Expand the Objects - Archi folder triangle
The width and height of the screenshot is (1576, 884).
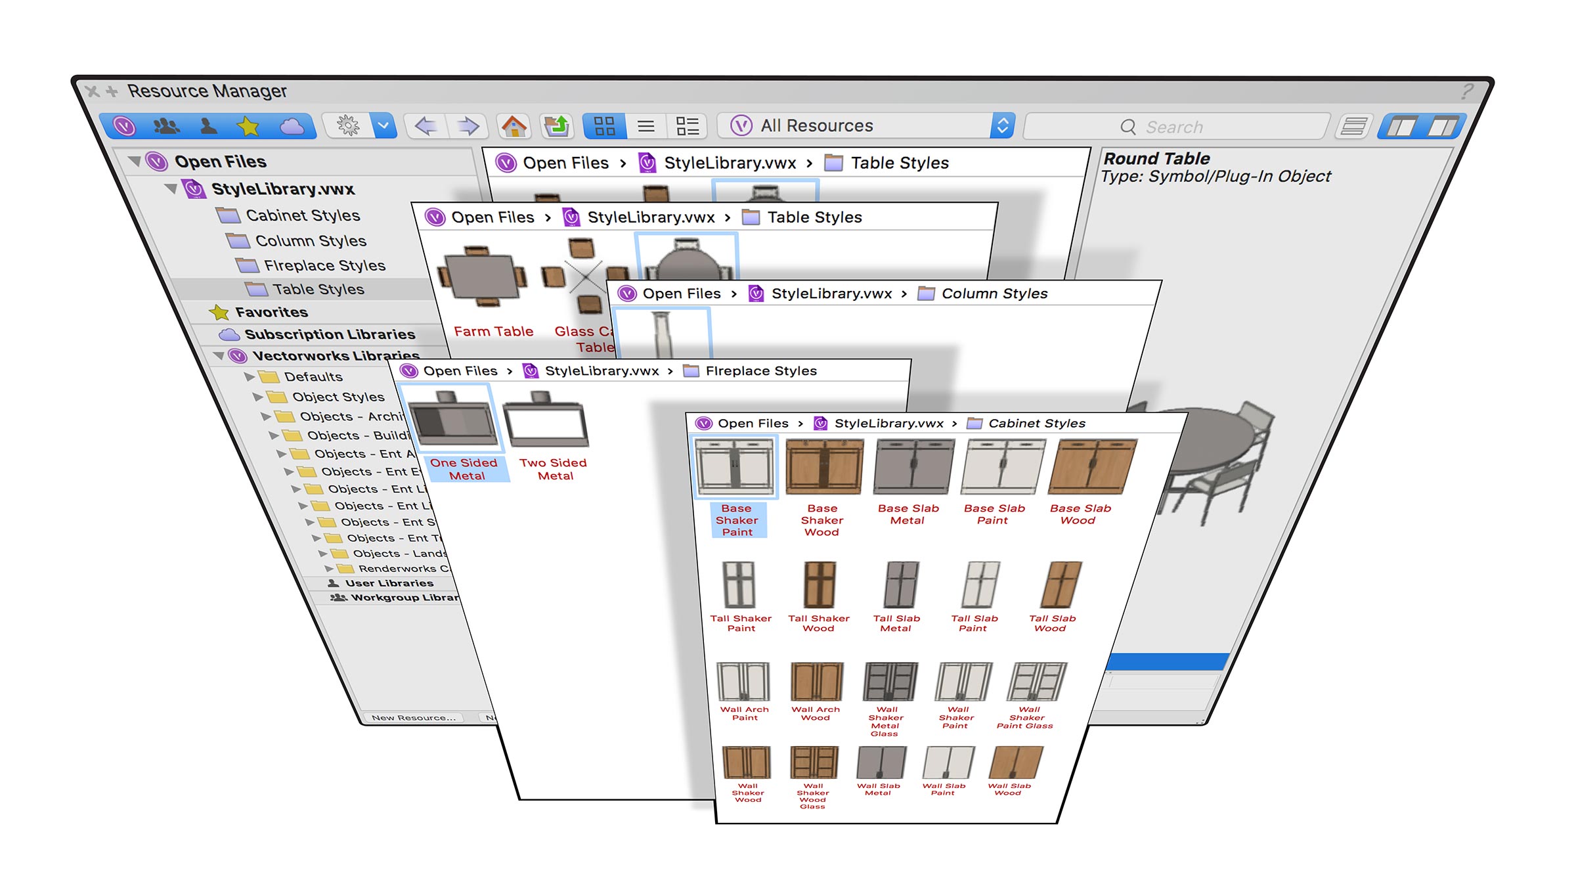point(266,416)
